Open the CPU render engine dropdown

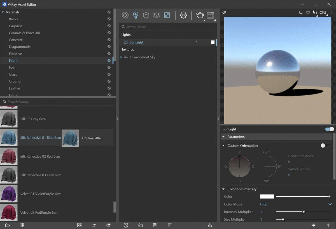point(323,12)
